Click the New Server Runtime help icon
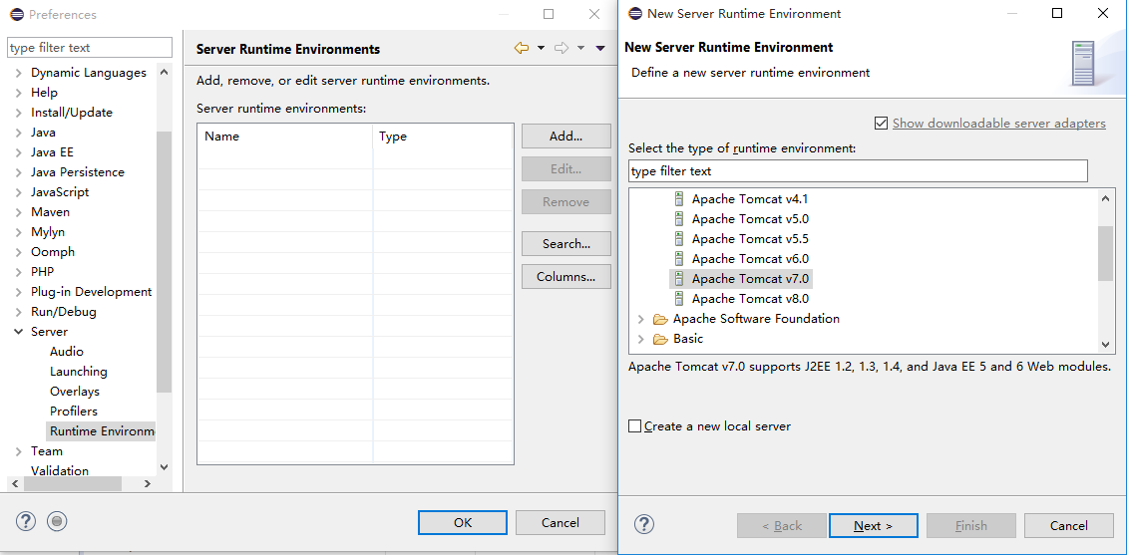 (644, 524)
